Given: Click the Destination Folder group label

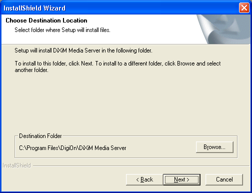Looking at the screenshot, I should [x=40, y=136].
